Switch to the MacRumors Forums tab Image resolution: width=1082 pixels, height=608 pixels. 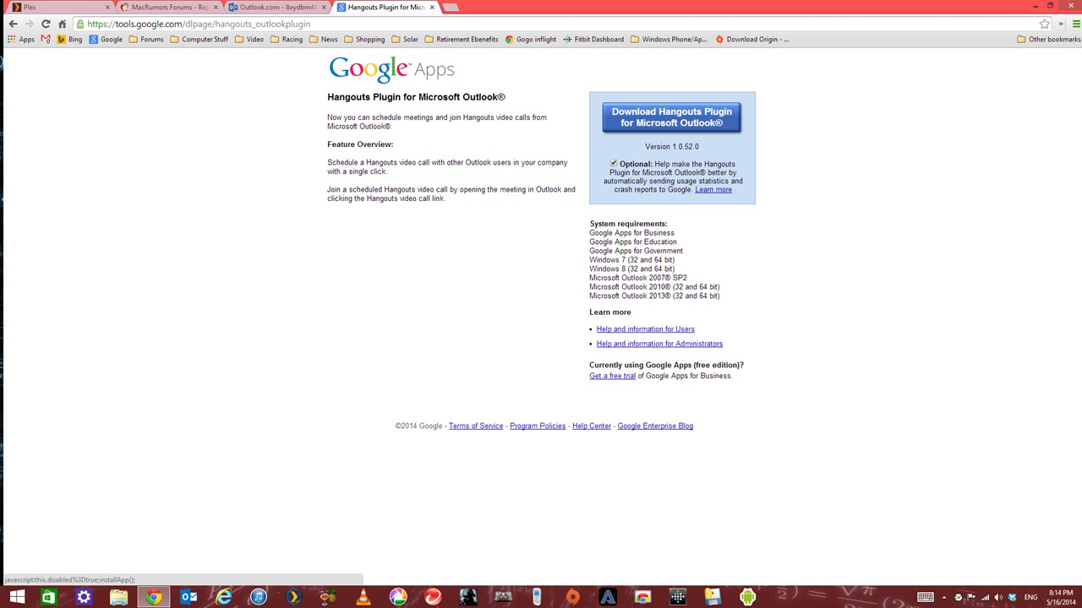tap(167, 7)
